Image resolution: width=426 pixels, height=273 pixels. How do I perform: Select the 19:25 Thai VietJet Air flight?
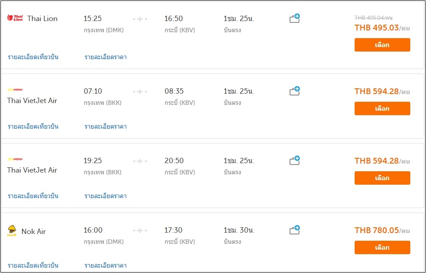tap(382, 178)
